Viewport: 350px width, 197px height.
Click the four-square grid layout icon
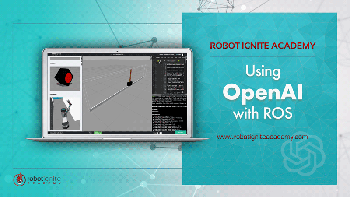click(x=161, y=133)
